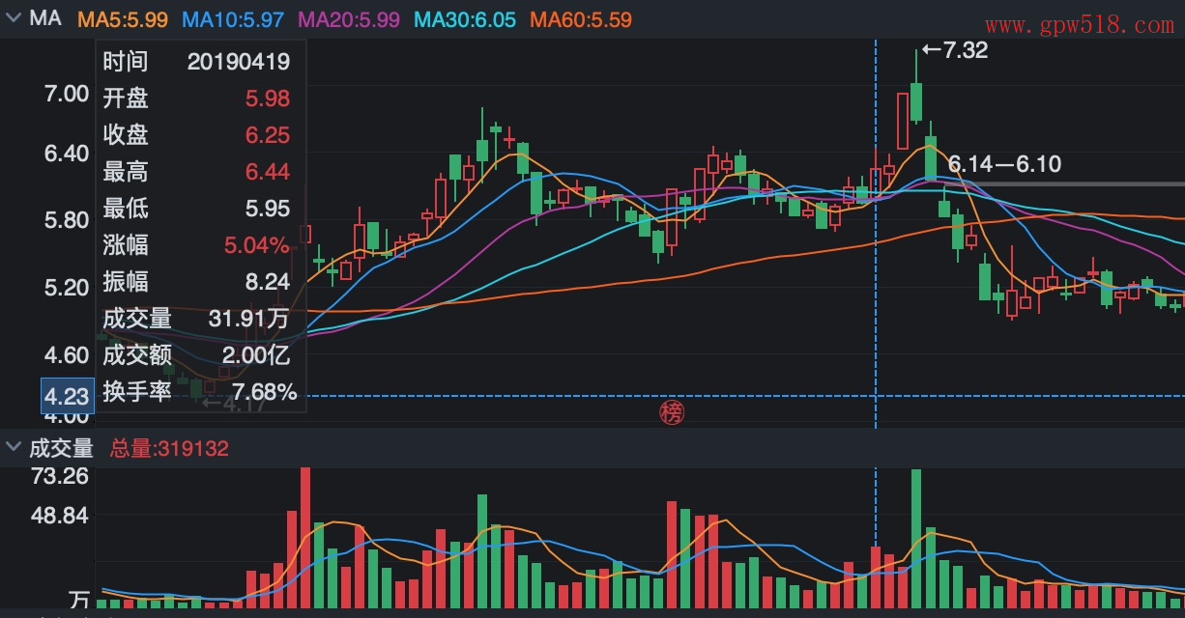This screenshot has height=618, width=1185.
Task: Click the 涨幅 5.04% row in tooltip
Action: (x=196, y=245)
